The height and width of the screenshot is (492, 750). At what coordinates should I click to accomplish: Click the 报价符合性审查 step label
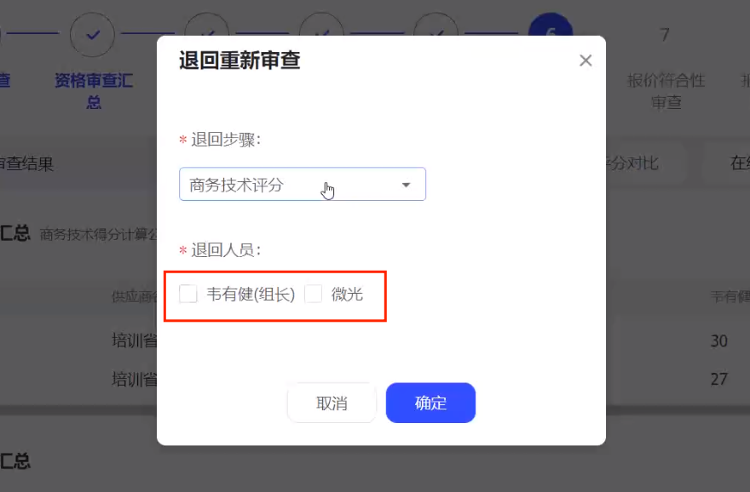[666, 91]
